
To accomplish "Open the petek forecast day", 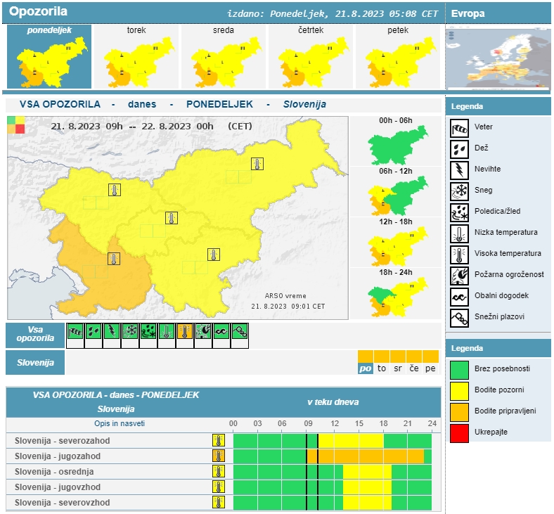I will pyautogui.click(x=398, y=56).
